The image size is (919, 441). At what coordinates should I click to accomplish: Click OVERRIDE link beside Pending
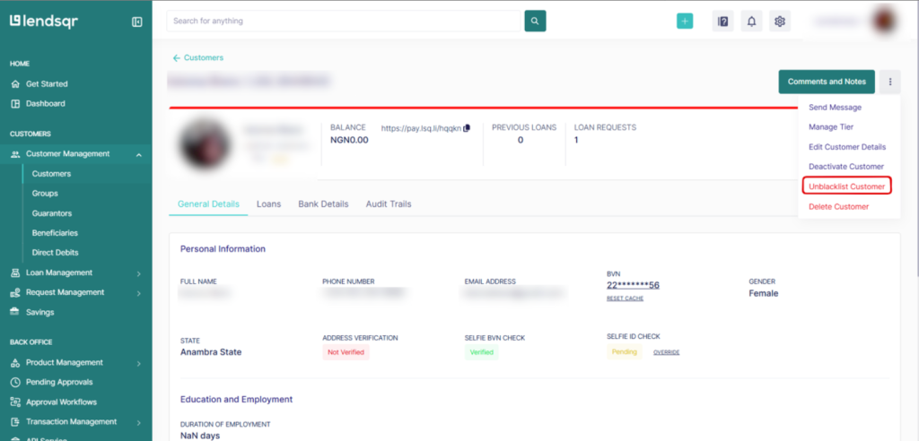tap(667, 352)
